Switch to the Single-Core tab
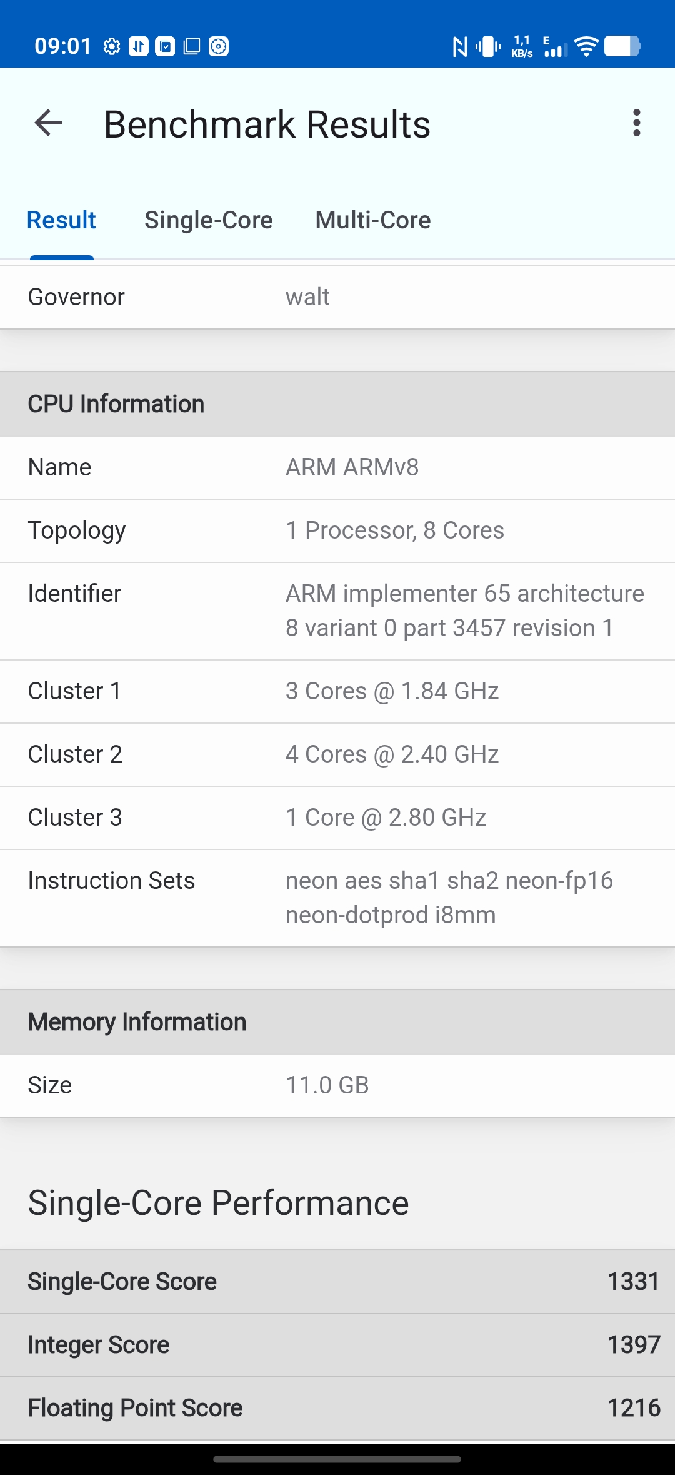Image resolution: width=675 pixels, height=1475 pixels. click(209, 220)
